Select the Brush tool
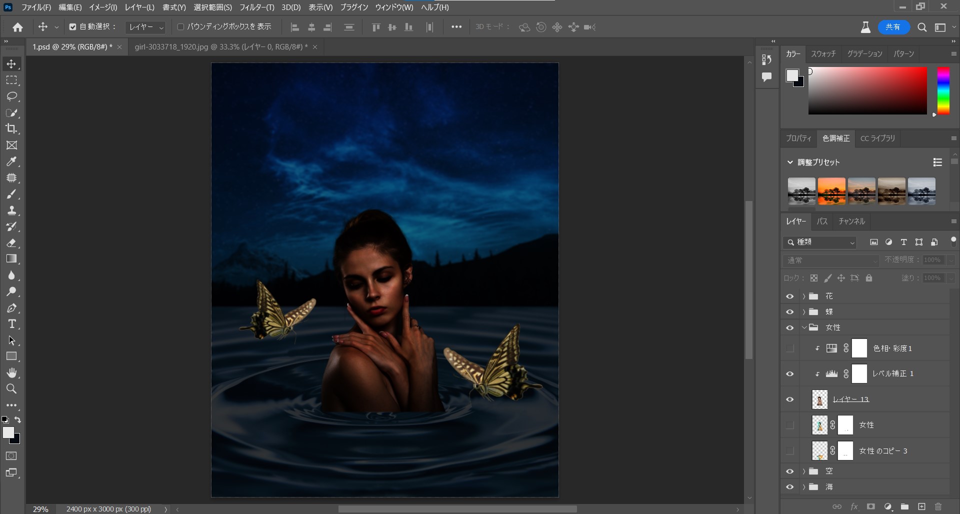 [x=11, y=194]
